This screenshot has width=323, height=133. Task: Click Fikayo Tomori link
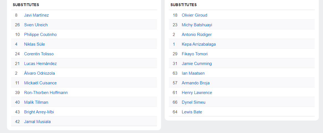(195, 54)
